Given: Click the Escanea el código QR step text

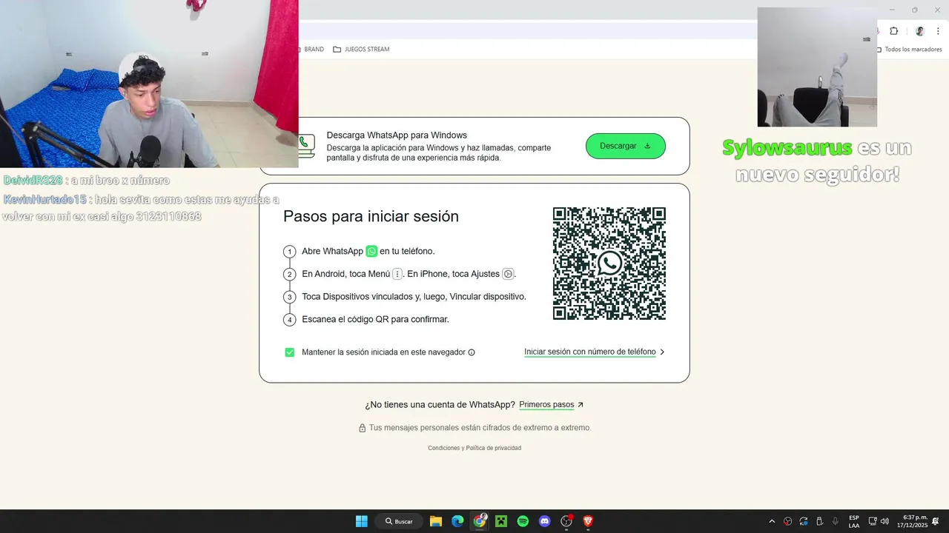Looking at the screenshot, I should [375, 320].
